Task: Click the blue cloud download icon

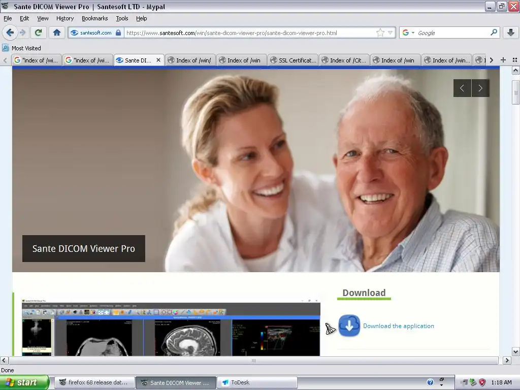Action: pos(349,326)
